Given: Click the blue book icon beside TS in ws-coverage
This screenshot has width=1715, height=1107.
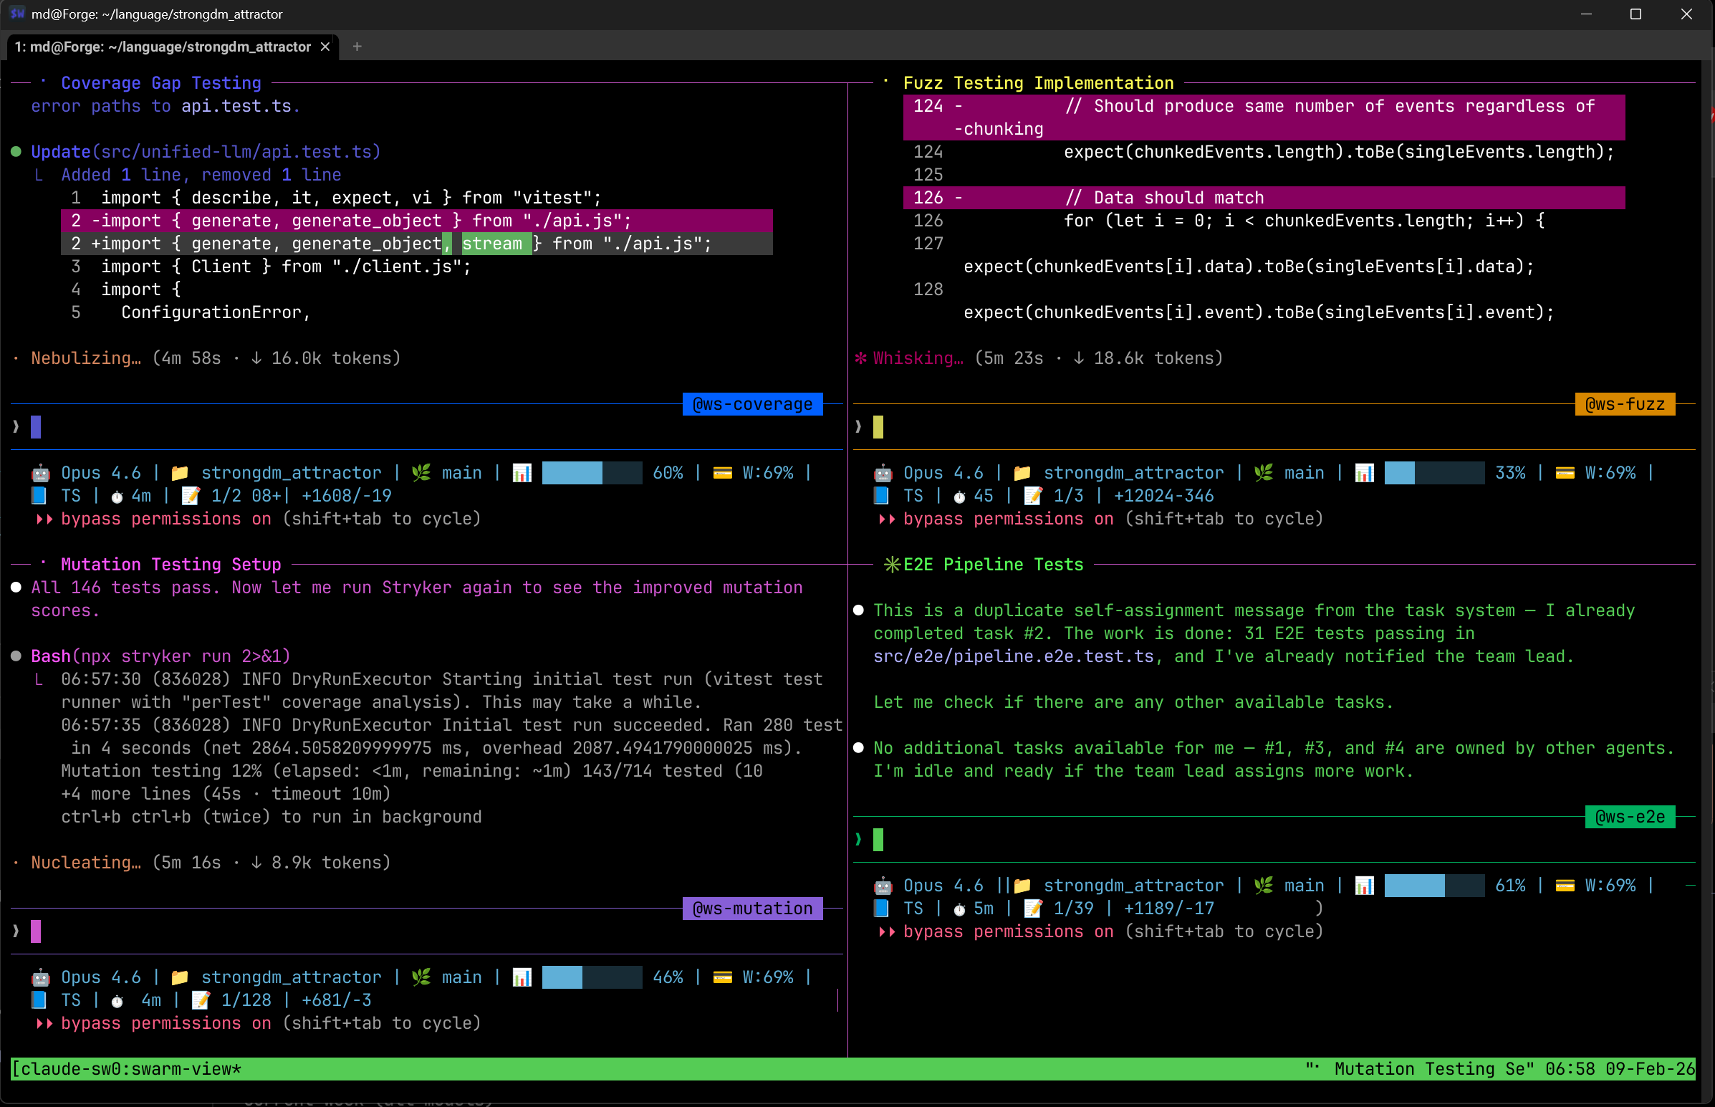Looking at the screenshot, I should [39, 496].
